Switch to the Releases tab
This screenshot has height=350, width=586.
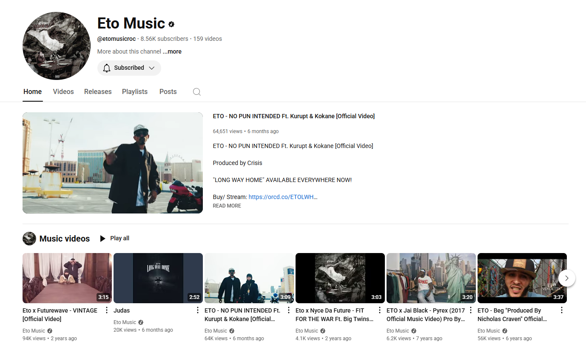tap(98, 92)
